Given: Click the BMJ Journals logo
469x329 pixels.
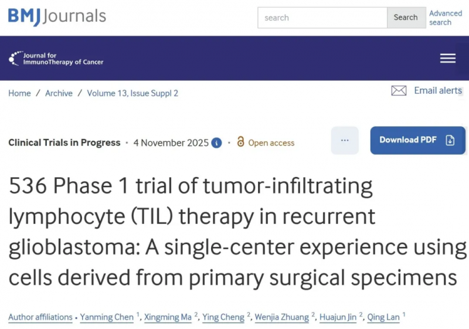Looking at the screenshot, I should coord(57,16).
